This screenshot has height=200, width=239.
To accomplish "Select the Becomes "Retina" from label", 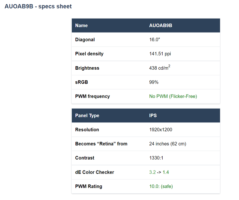I will (x=101, y=144).
